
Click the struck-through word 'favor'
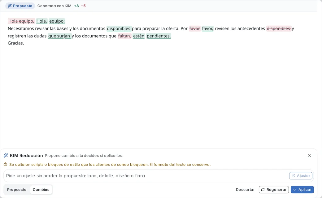coord(194,28)
